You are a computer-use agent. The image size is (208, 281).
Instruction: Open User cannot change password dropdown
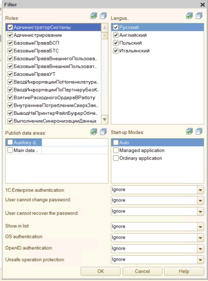(200, 200)
